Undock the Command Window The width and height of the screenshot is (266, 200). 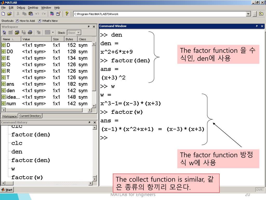pyautogui.click(x=257, y=26)
